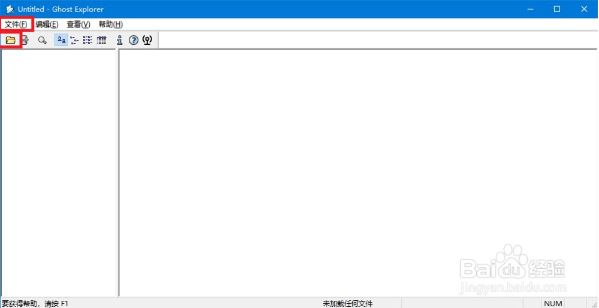Switch to details view
This screenshot has width=599, height=308.
(x=101, y=40)
